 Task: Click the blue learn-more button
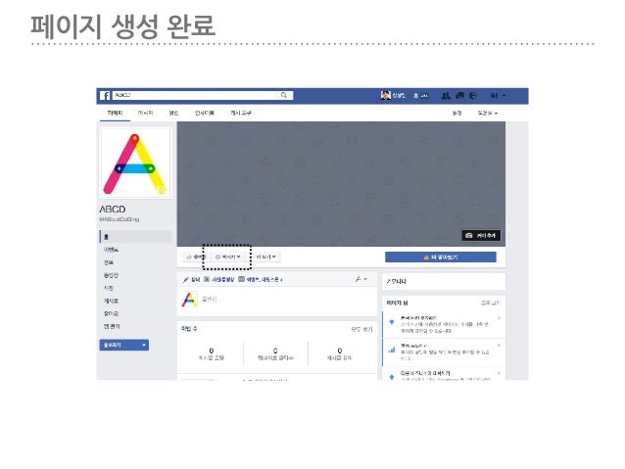pyautogui.click(x=441, y=257)
